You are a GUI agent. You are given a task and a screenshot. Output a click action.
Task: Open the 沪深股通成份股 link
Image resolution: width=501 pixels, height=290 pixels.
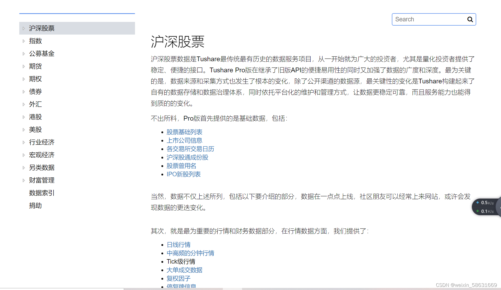[x=187, y=157]
